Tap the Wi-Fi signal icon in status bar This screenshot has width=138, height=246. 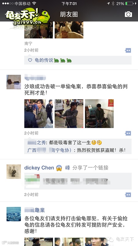coord(34,3)
